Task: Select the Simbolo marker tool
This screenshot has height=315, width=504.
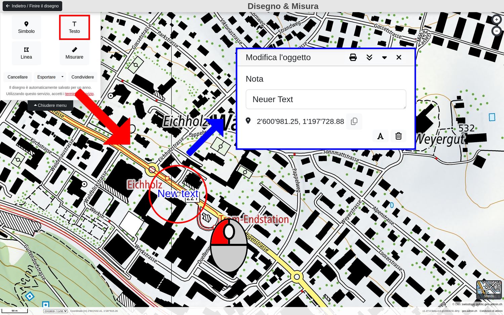Action: 26,27
